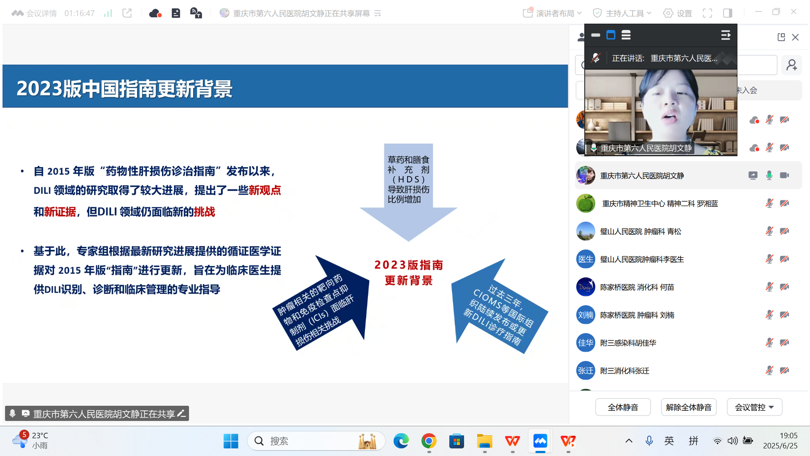This screenshot has width=810, height=456.
Task: Click the add participant search icon
Action: click(792, 65)
